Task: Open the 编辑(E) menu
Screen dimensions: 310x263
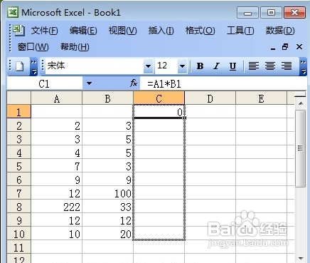Action: (83, 31)
